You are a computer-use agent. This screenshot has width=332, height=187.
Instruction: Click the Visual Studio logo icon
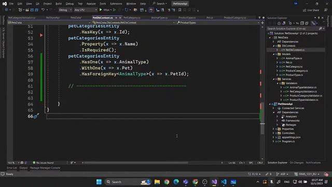tap(5, 4)
